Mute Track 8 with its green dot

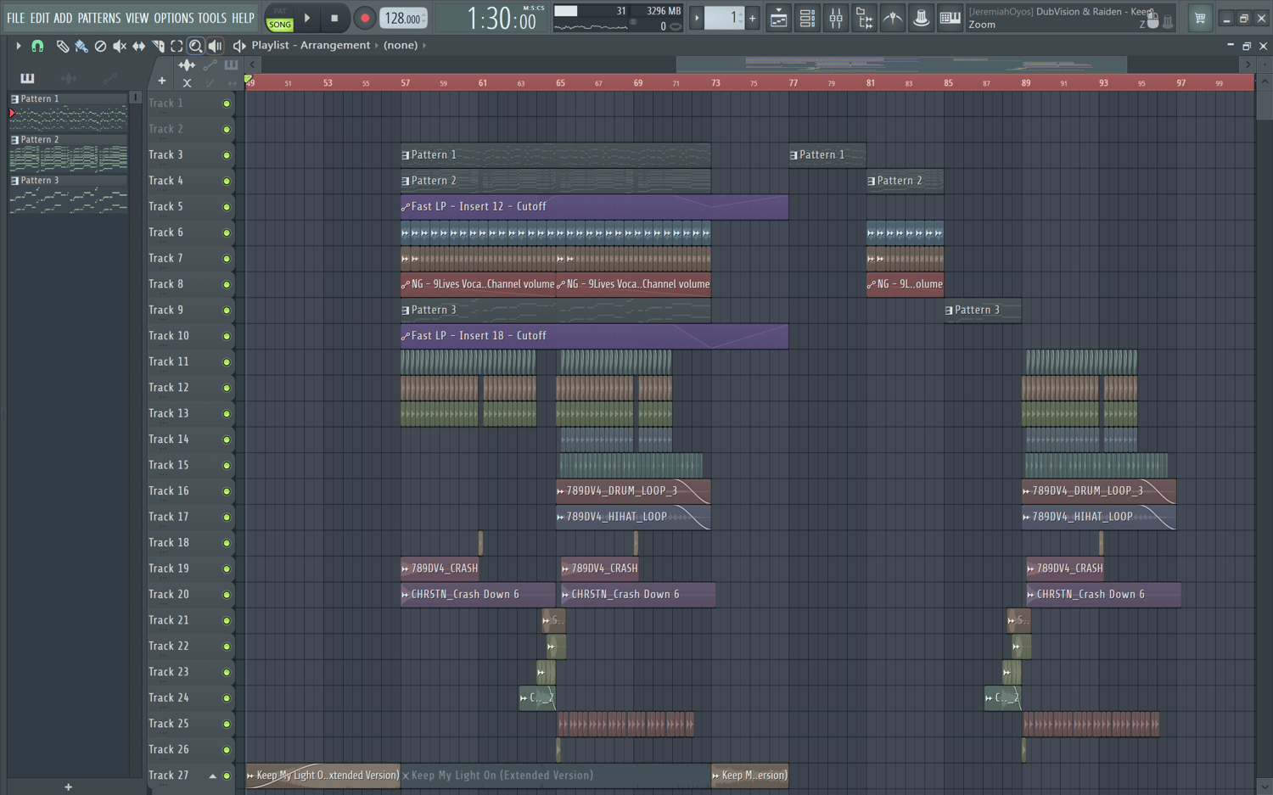[227, 284]
